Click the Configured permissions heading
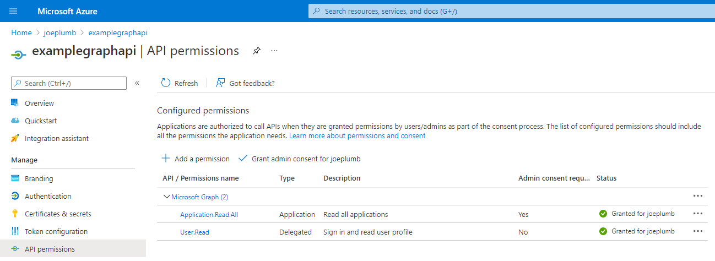715x261 pixels. (203, 111)
